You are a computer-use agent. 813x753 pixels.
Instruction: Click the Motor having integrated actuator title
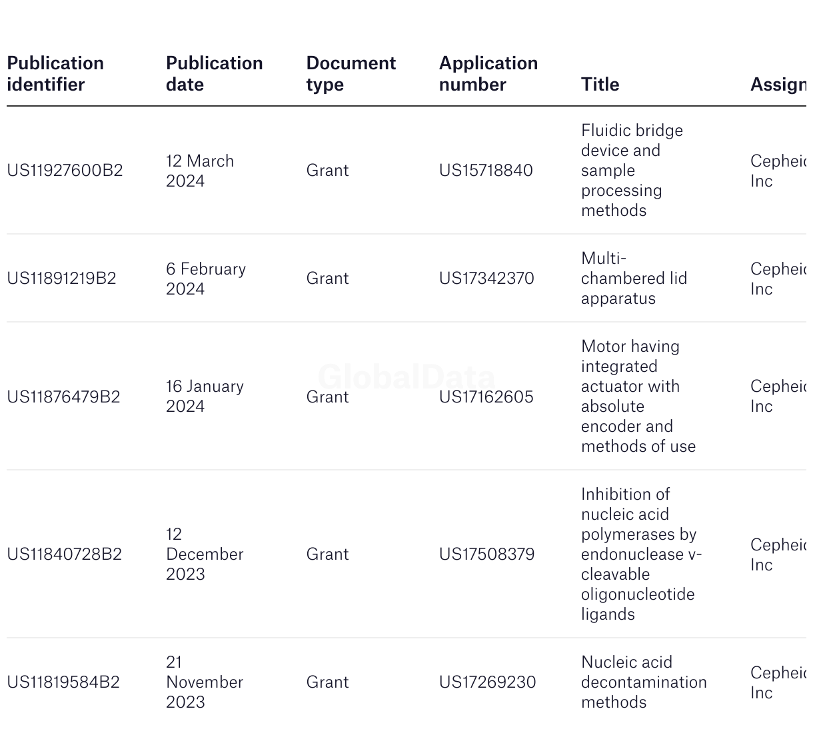coord(638,396)
